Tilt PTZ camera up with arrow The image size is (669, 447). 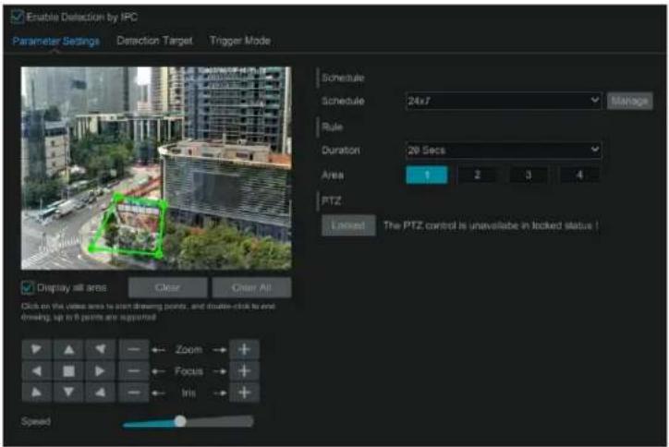(68, 349)
